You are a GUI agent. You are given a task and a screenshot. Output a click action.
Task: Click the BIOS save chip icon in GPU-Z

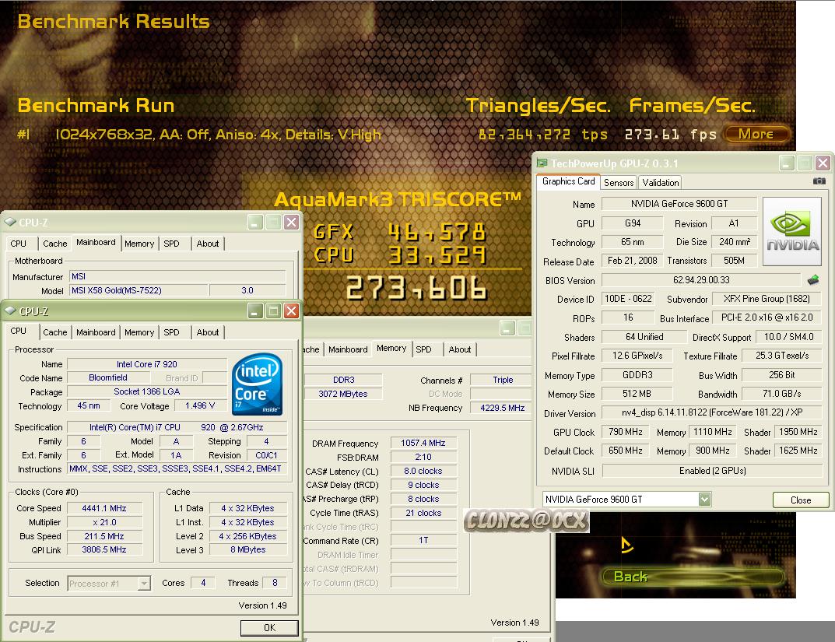point(812,279)
